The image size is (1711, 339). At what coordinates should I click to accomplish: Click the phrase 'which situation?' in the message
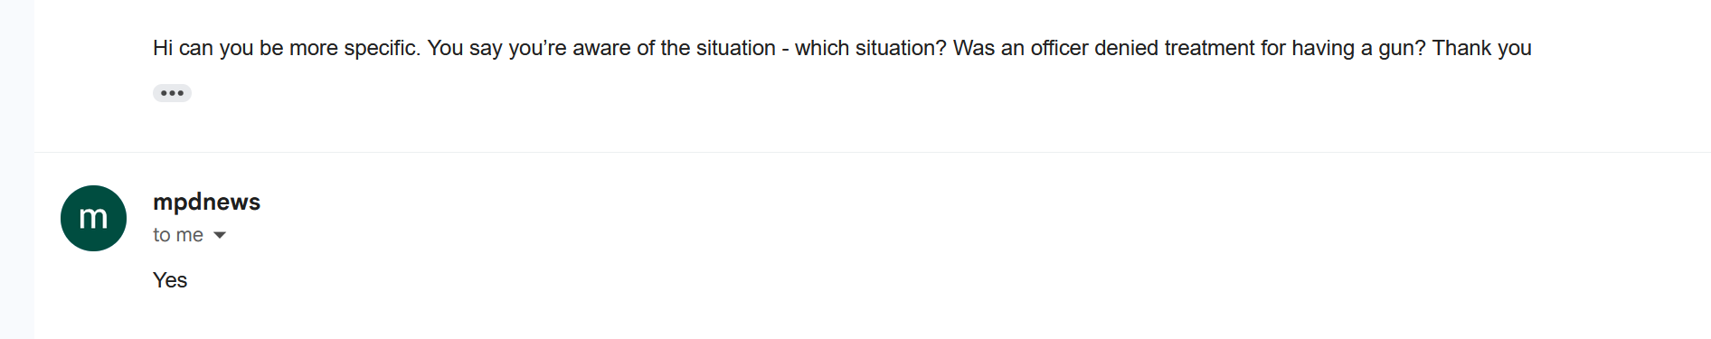click(x=870, y=48)
